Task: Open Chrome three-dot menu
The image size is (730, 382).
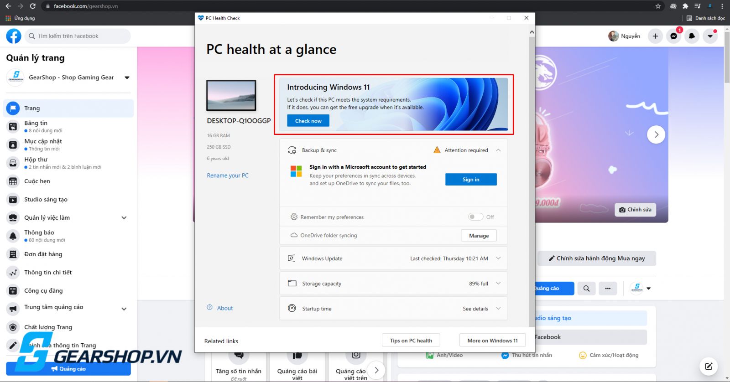Action: (x=722, y=6)
